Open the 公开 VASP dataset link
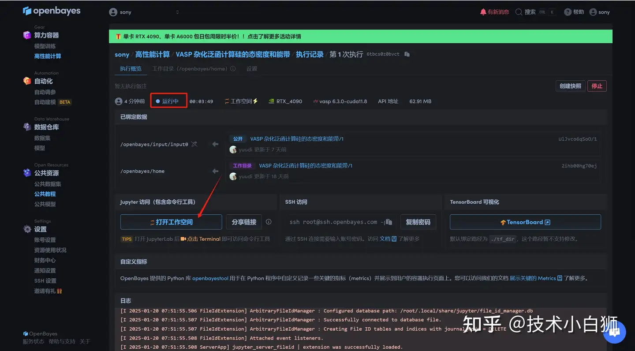The height and width of the screenshot is (351, 635). tap(297, 138)
